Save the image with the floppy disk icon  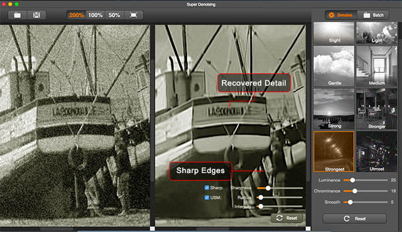tap(36, 15)
